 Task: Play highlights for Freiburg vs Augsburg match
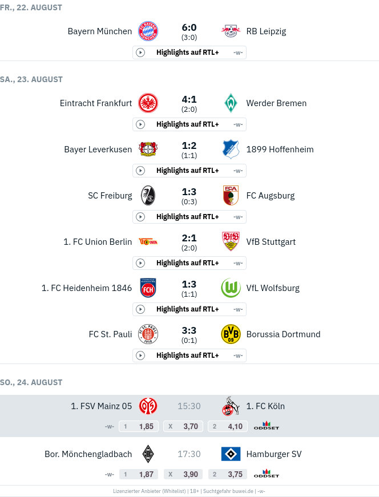pyautogui.click(x=189, y=217)
